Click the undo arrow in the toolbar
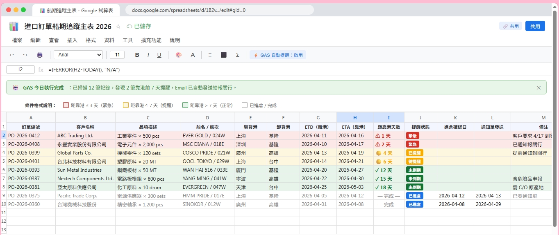559x235 pixels. point(12,55)
